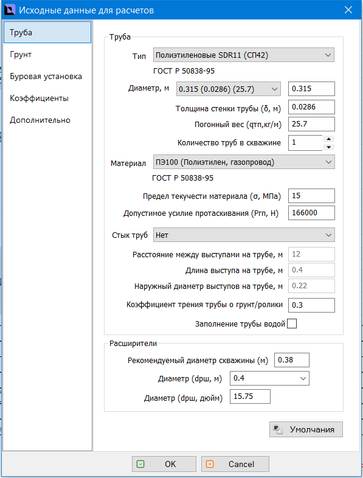Confirm the dialog with OK button

point(164,464)
